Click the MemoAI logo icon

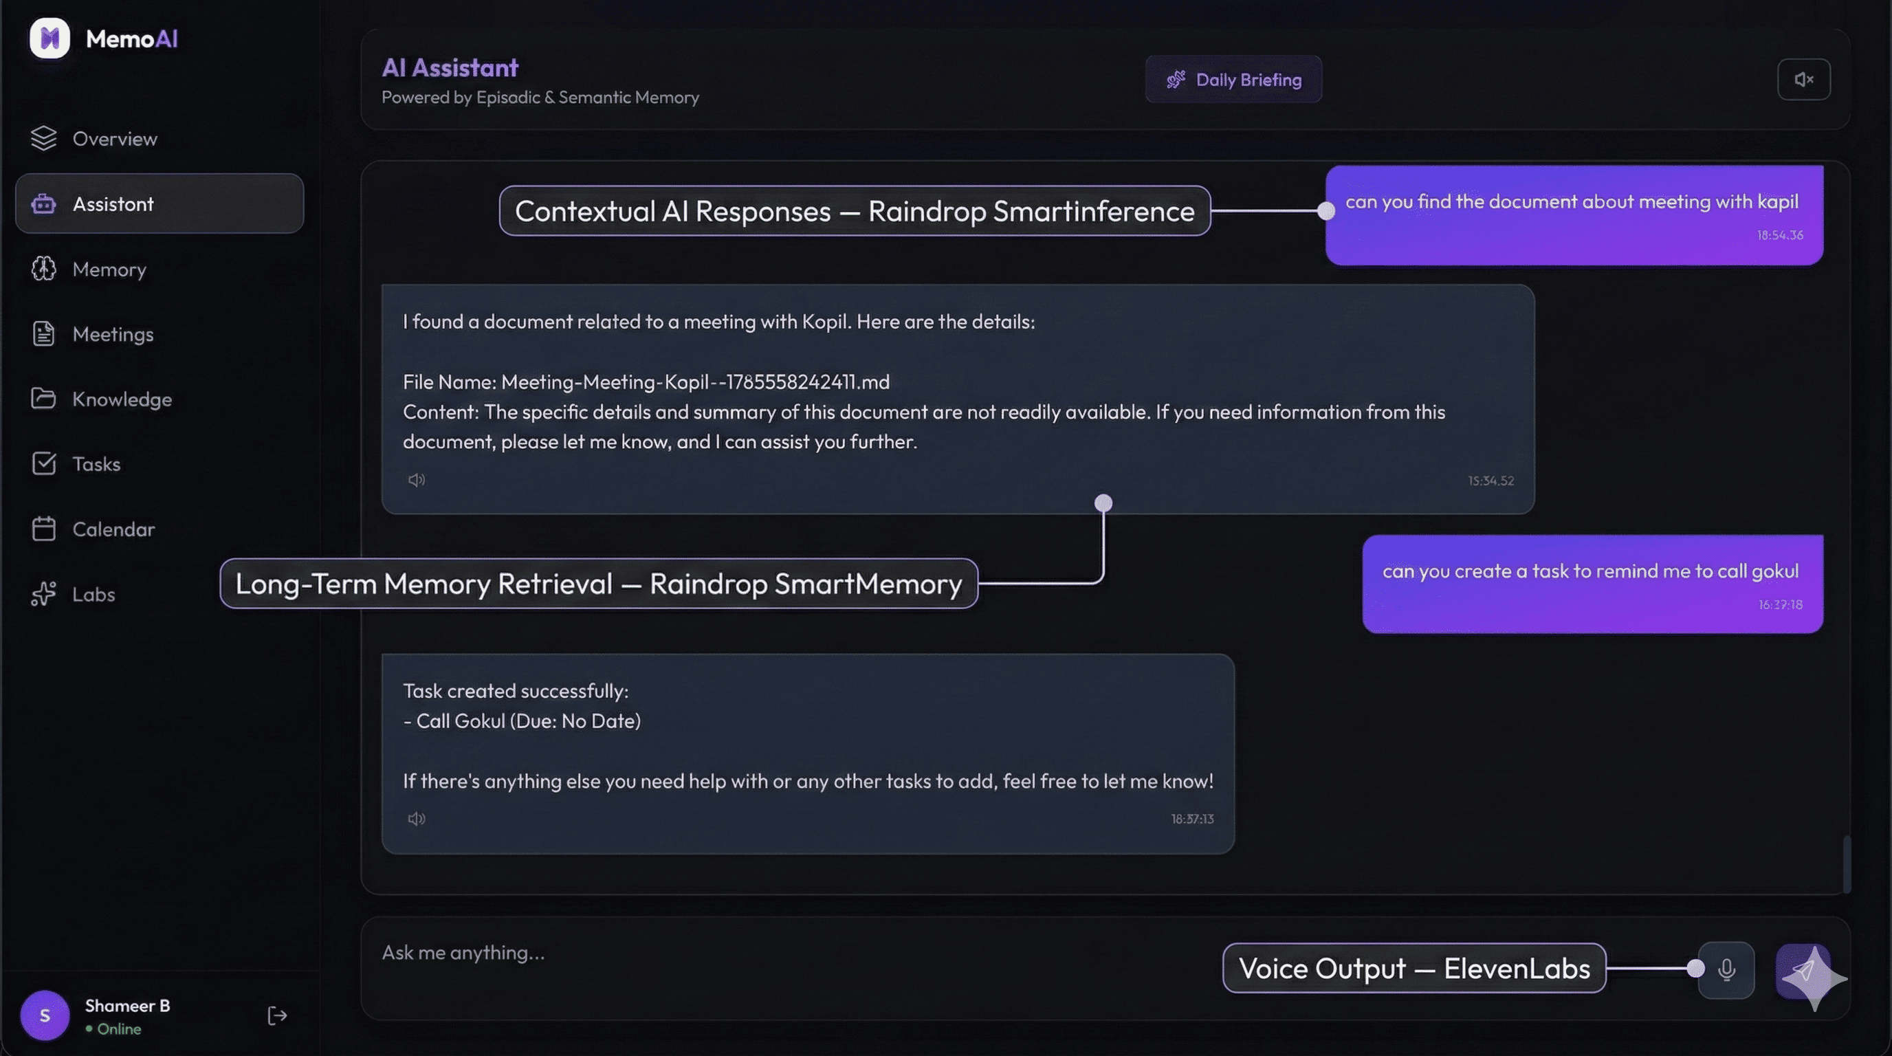[49, 38]
